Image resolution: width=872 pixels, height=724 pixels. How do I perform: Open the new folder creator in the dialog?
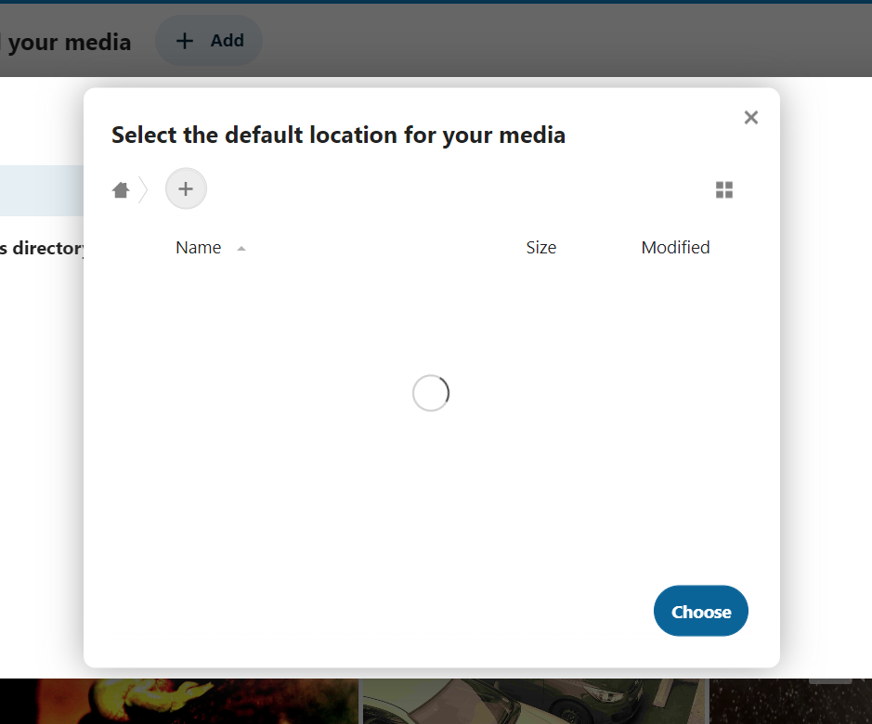185,188
